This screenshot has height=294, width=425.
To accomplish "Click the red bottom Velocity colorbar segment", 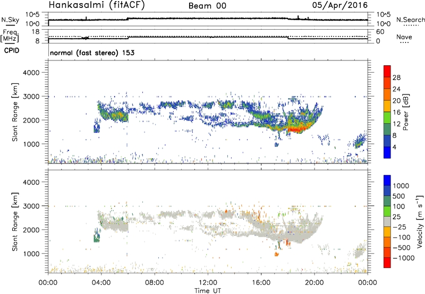I will [x=387, y=263].
